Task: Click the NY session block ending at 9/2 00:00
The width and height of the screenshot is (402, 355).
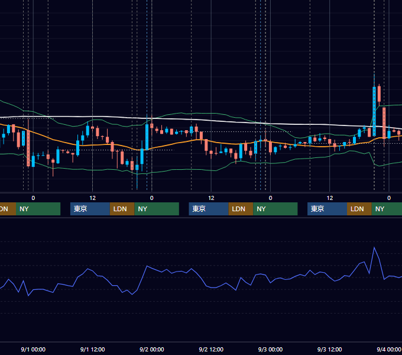Action: (x=157, y=209)
